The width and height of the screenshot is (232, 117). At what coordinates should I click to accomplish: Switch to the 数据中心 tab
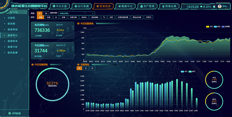125,6
